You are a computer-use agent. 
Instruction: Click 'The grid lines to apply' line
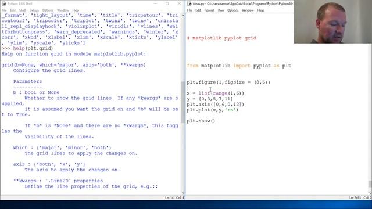tap(81, 153)
